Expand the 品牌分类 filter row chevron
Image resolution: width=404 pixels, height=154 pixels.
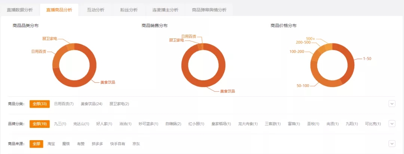coord(392,123)
